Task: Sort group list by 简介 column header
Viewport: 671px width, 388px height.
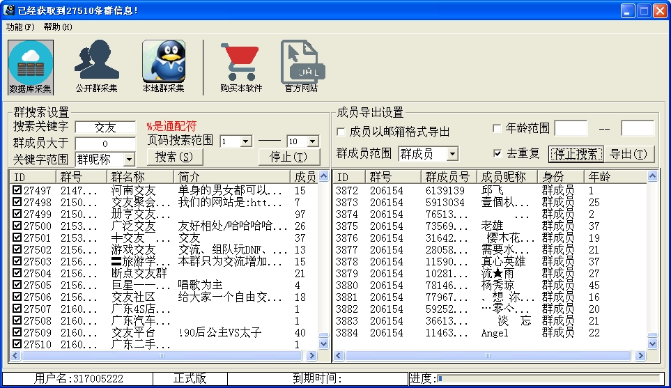Action: click(232, 177)
